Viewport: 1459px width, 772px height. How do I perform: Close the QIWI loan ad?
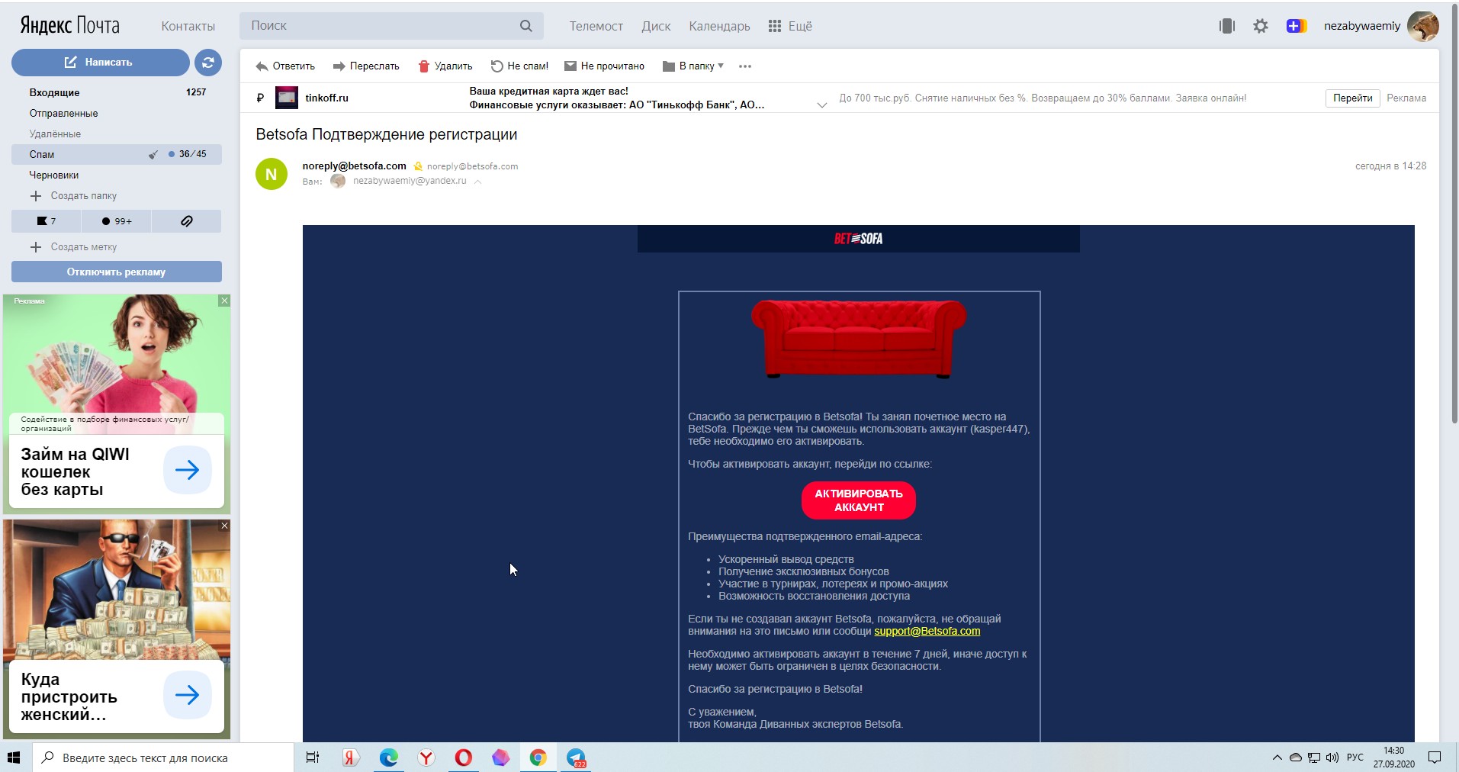[224, 301]
